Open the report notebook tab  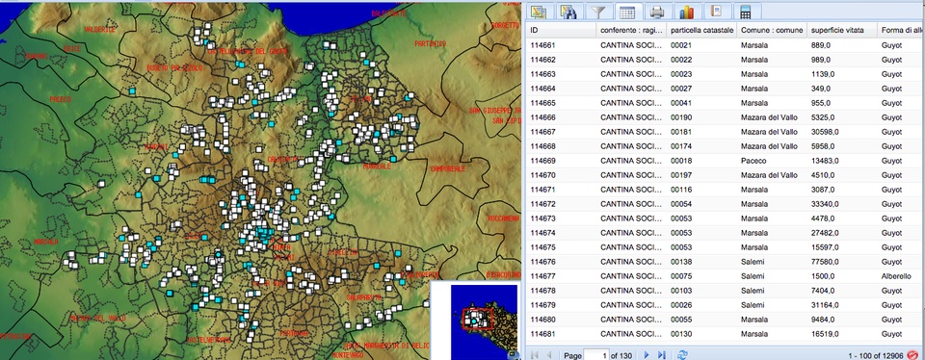[x=717, y=12]
